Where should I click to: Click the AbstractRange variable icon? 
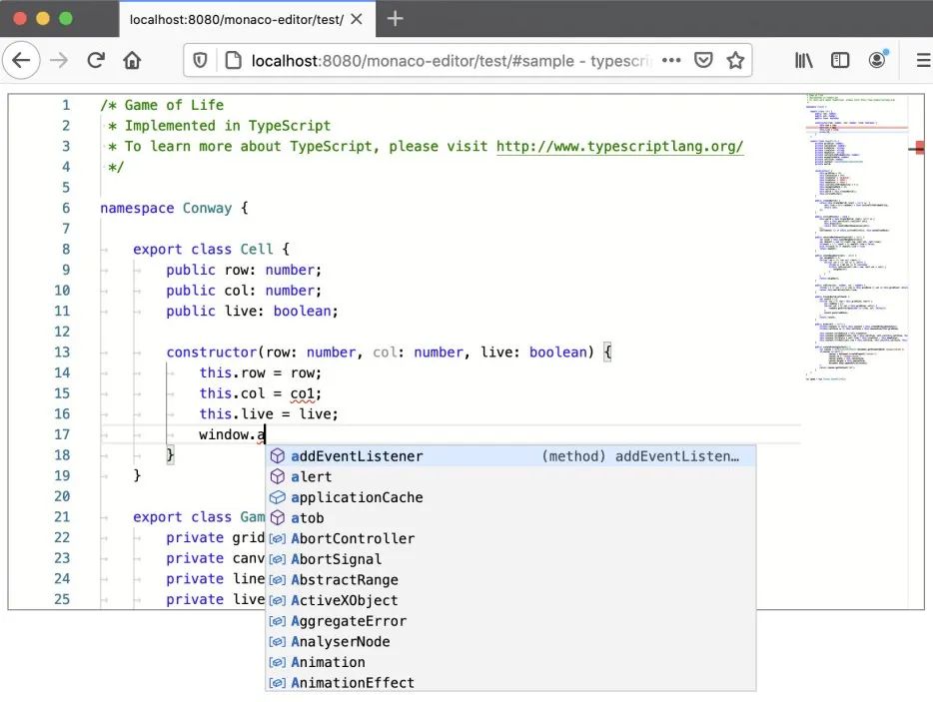pos(278,580)
